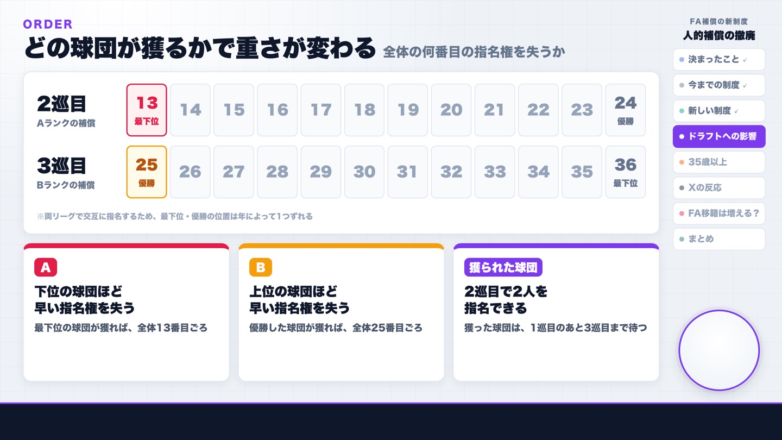Click the text 最下位の球団が獲れば、全体13番目ごろ
This screenshot has width=782, height=440.
pos(121,328)
